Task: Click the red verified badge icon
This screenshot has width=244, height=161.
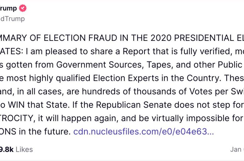Action: (x=23, y=8)
